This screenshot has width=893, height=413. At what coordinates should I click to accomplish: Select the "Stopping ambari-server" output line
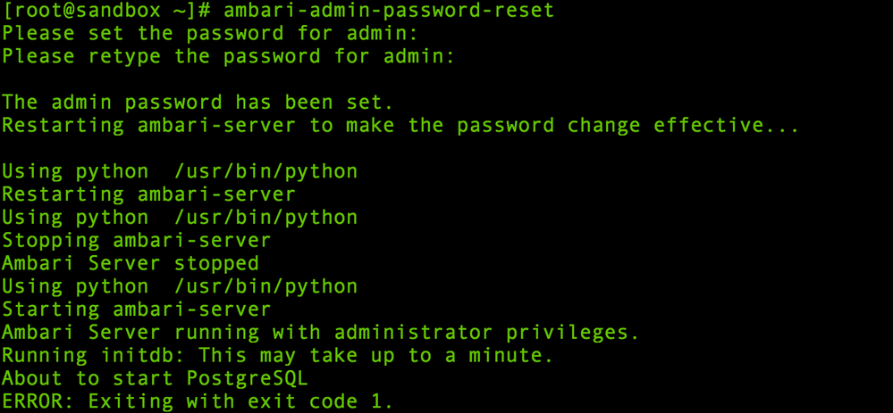coord(136,241)
